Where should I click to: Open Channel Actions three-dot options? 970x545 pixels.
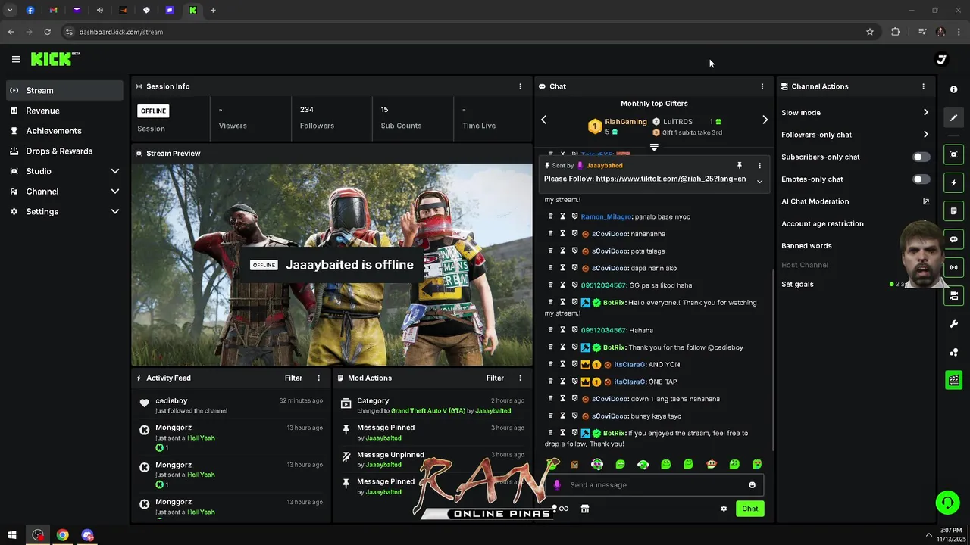pyautogui.click(x=923, y=86)
